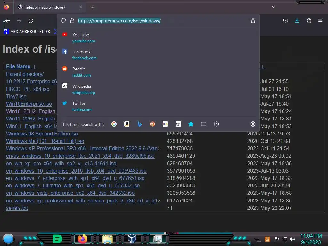The width and height of the screenshot is (328, 246).
Task: Open the Action Center flag icon
Action: (277, 239)
